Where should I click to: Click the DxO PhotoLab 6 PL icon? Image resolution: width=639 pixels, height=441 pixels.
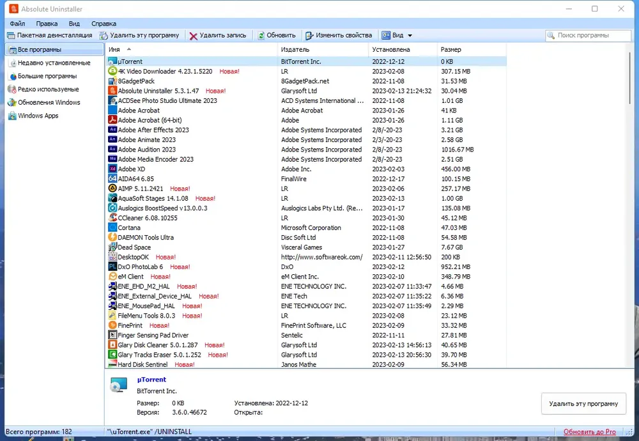click(112, 267)
